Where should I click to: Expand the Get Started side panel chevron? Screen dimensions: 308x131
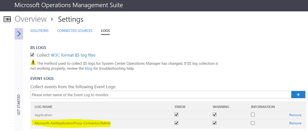pos(19,34)
